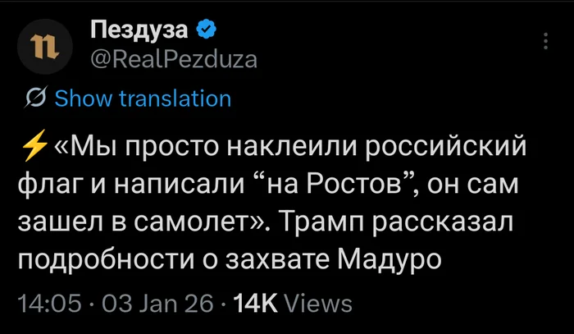The image size is (574, 334).
Task: Click the lightning bolt emoji in tweet
Action: point(33,149)
